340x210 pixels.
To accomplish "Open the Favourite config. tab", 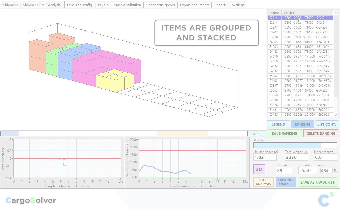I will (80, 5).
